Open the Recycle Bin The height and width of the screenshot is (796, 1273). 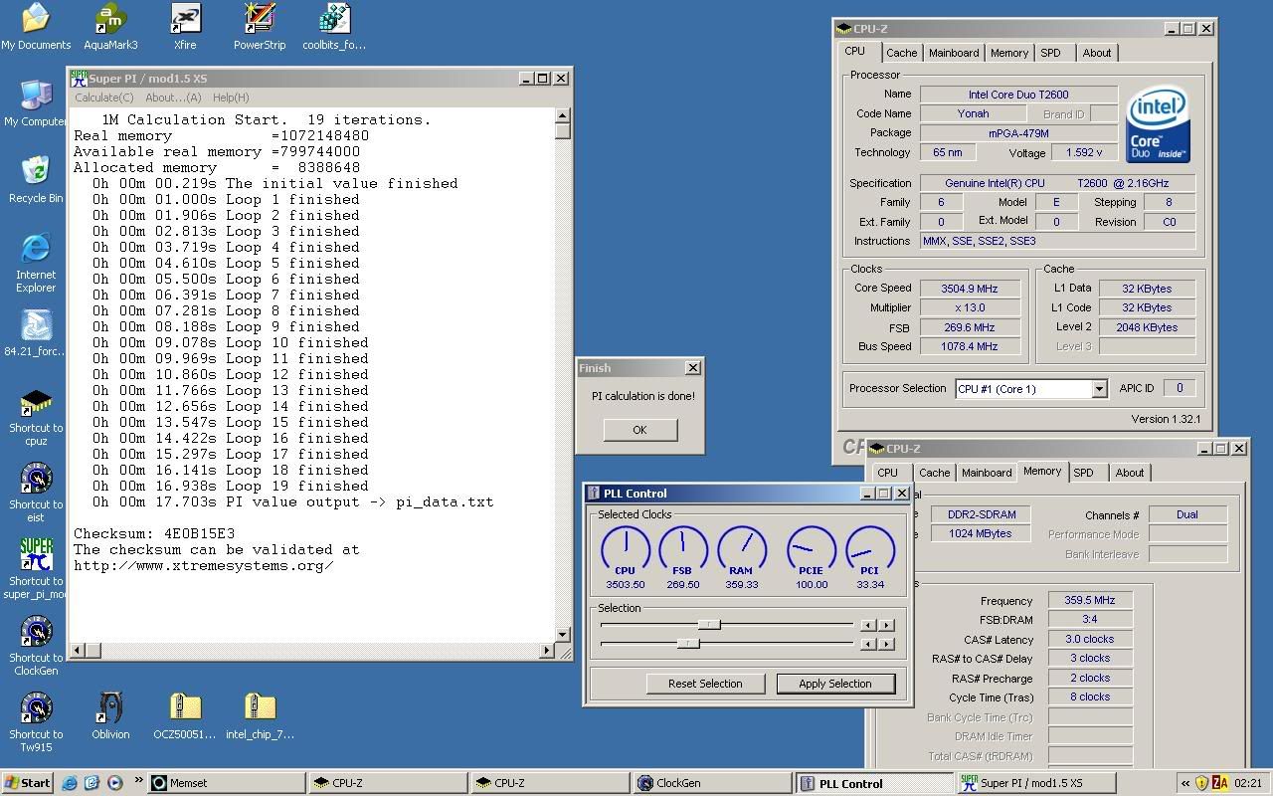tap(36, 180)
